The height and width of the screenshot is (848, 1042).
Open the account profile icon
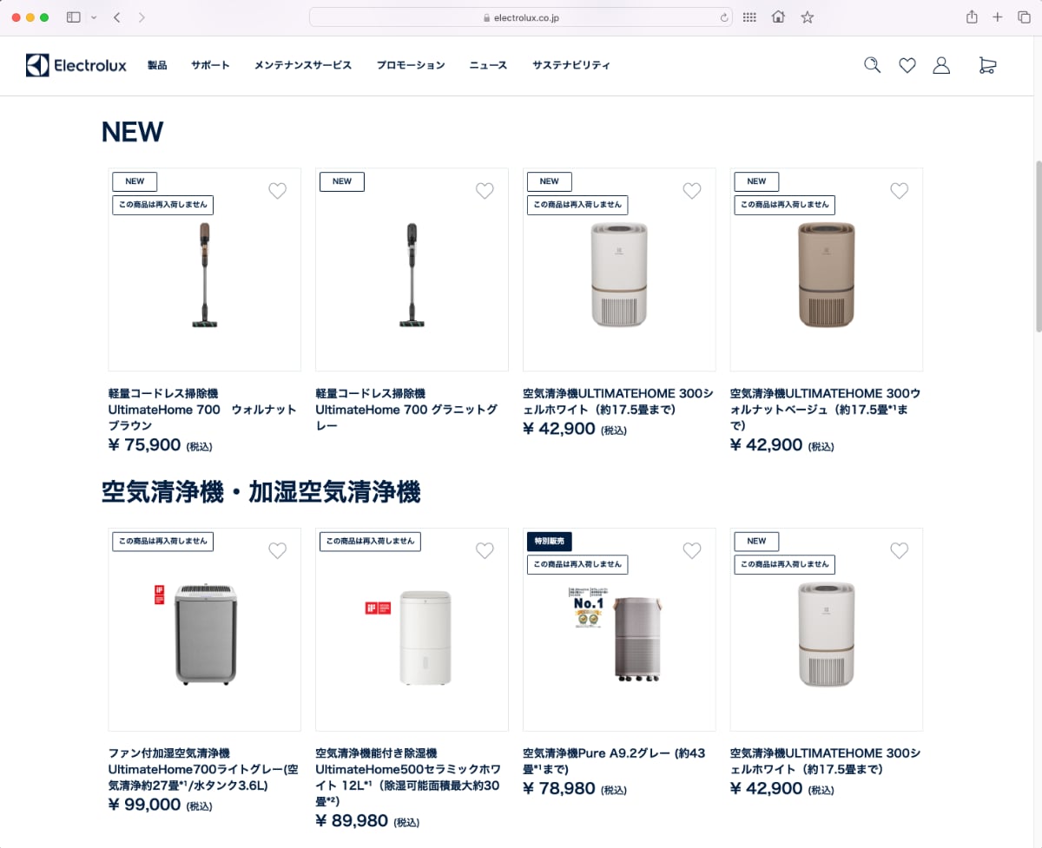click(x=941, y=65)
